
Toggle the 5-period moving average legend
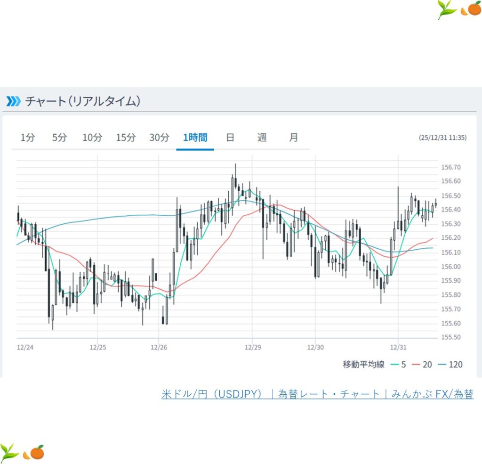coord(399,364)
